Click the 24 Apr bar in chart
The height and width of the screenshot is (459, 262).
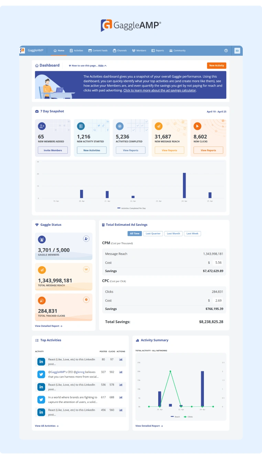184,185
